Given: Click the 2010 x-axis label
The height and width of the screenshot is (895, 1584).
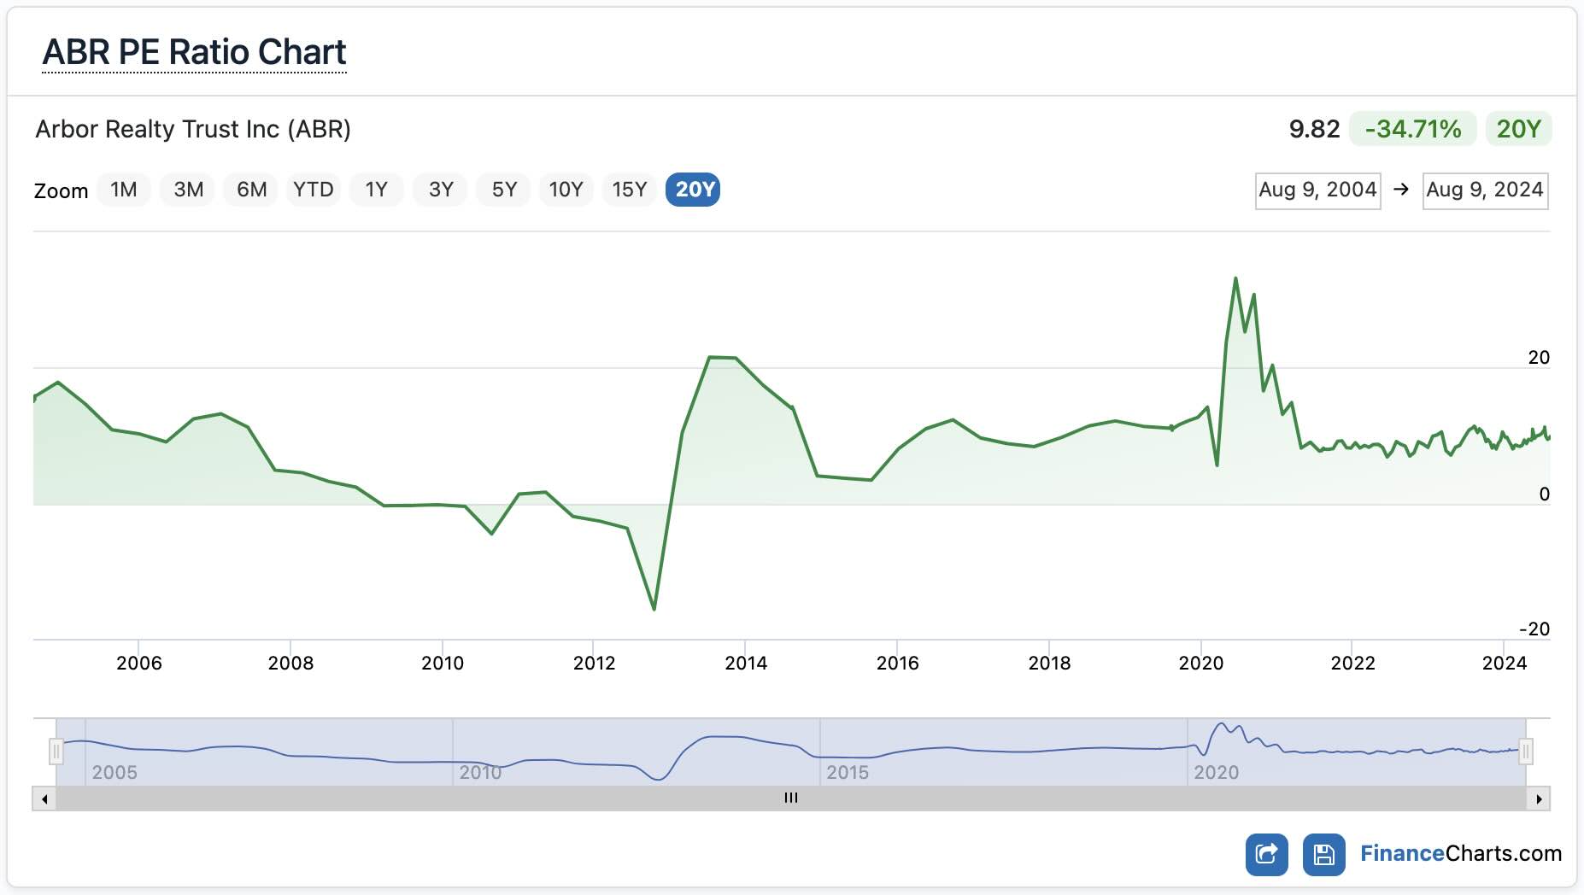Looking at the screenshot, I should (x=442, y=663).
